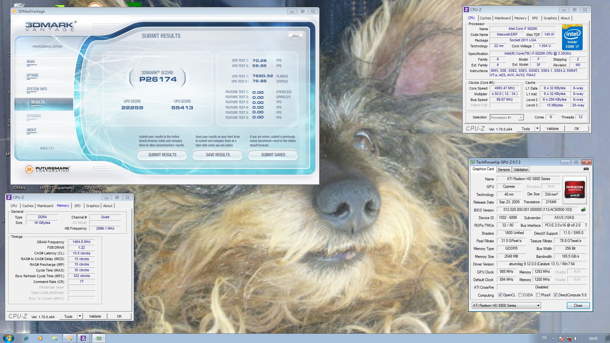Toggle the DirectCompute 5.0 checkbox
This screenshot has height=343, width=610.
[x=555, y=295]
